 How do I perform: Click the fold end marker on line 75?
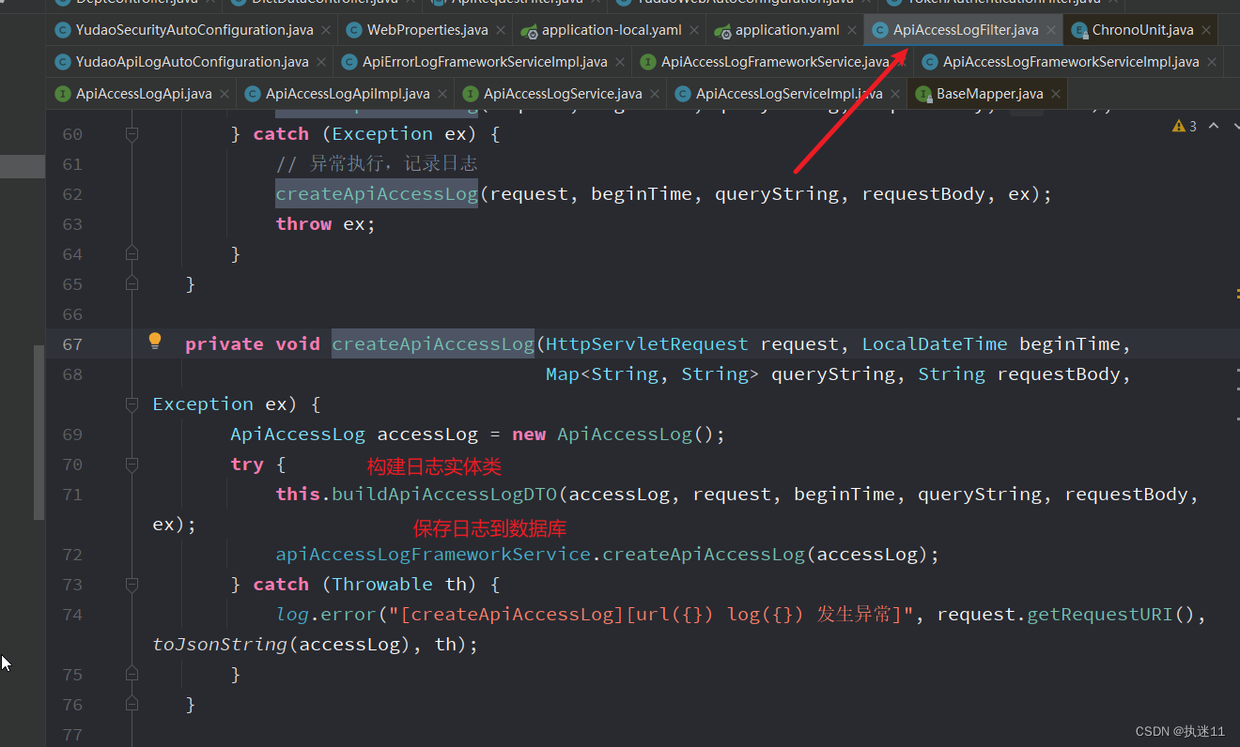click(132, 675)
